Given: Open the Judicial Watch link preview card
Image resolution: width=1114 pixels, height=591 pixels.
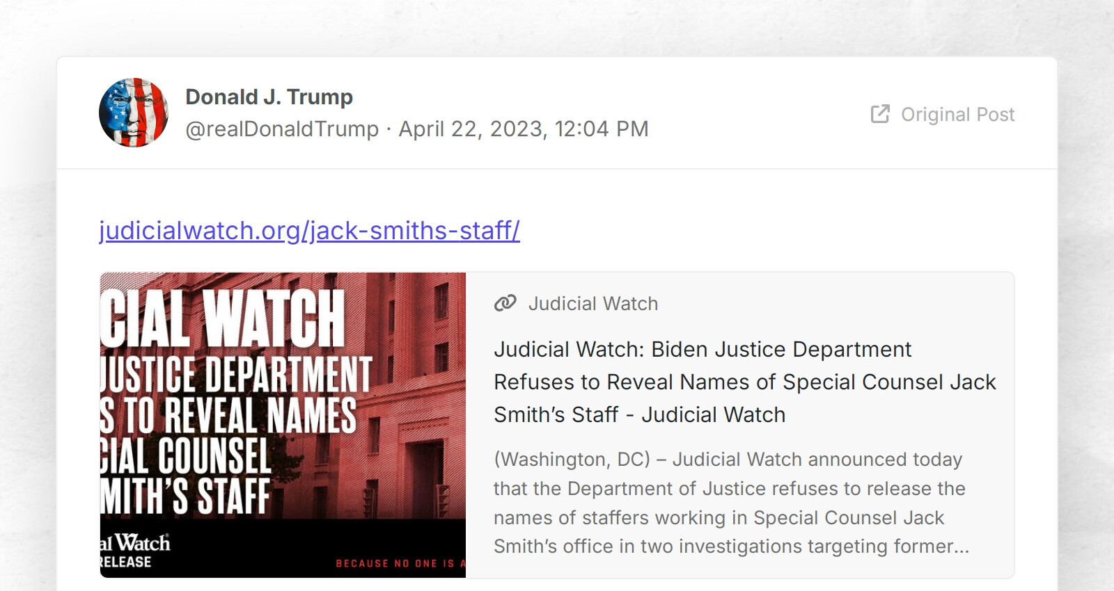Looking at the screenshot, I should tap(745, 423).
